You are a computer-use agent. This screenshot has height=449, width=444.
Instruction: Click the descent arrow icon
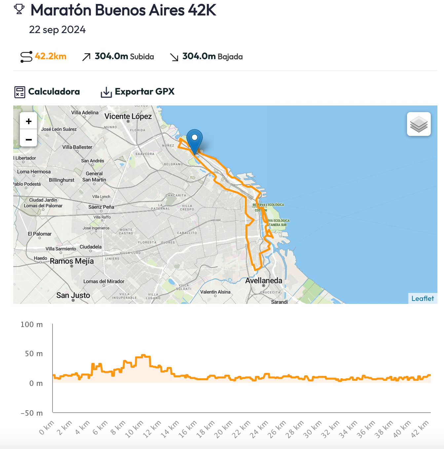pos(174,57)
